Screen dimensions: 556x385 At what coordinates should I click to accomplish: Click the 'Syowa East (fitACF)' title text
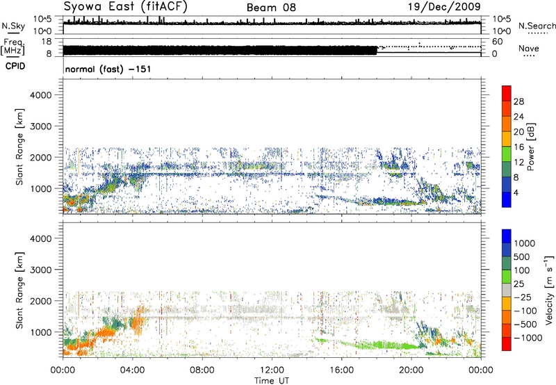pos(126,6)
